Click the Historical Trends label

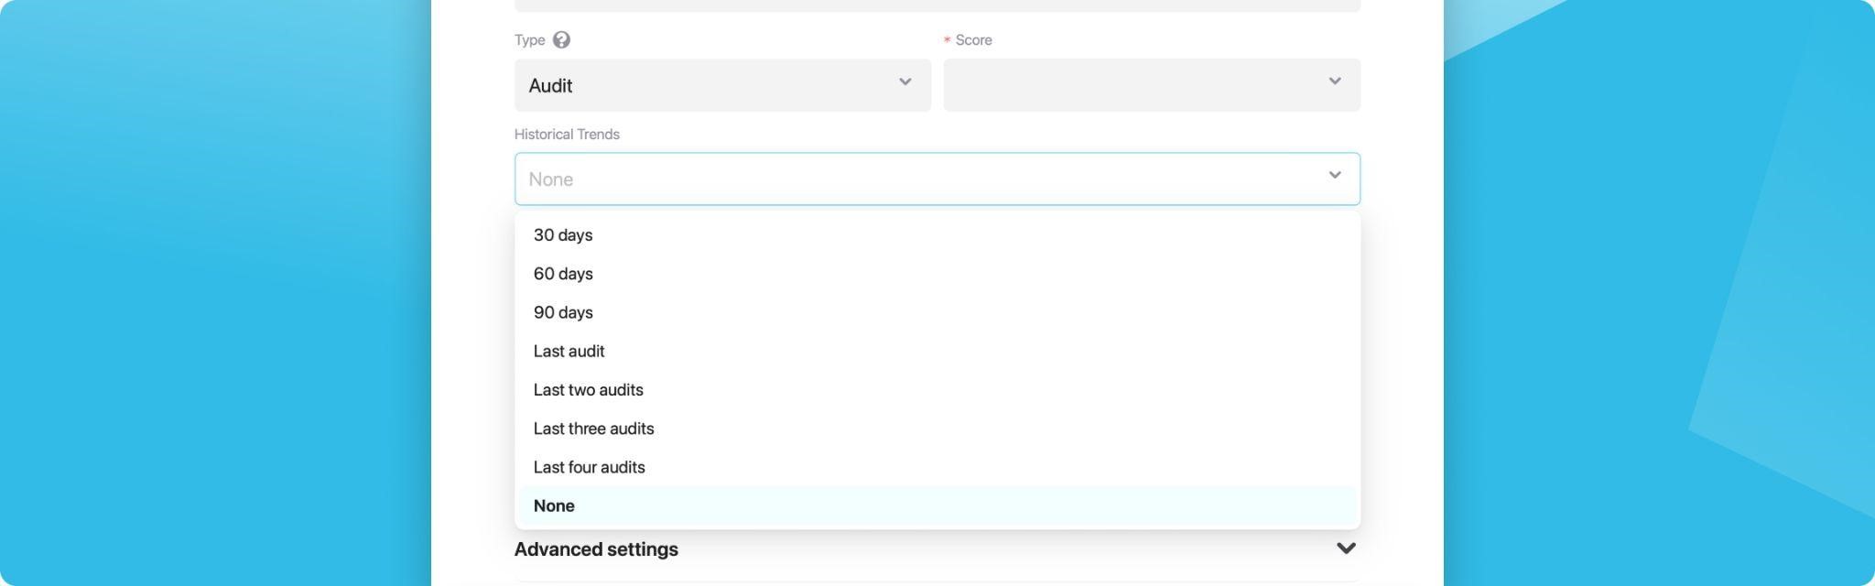point(567,135)
